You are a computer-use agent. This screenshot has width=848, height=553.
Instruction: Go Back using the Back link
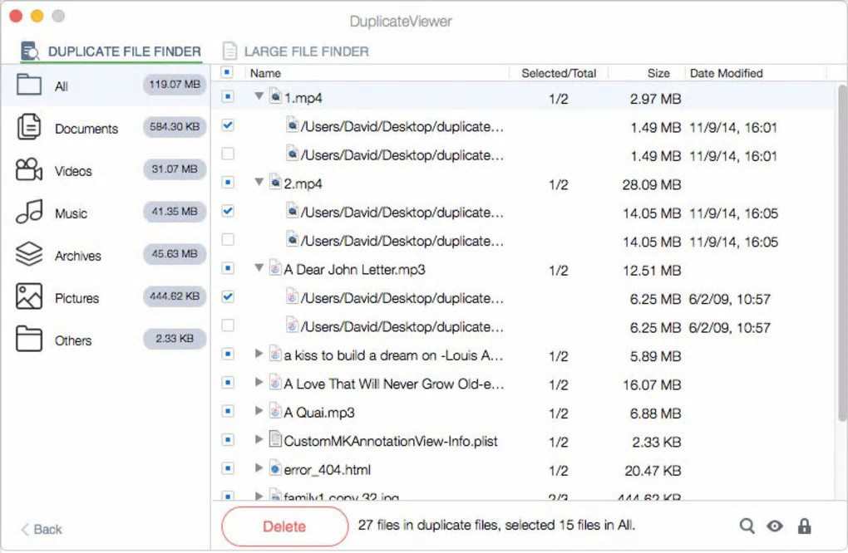pyautogui.click(x=42, y=529)
